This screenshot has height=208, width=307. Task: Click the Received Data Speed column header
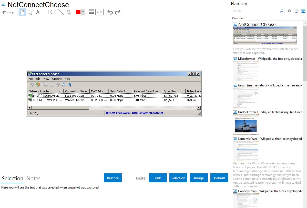147,91
